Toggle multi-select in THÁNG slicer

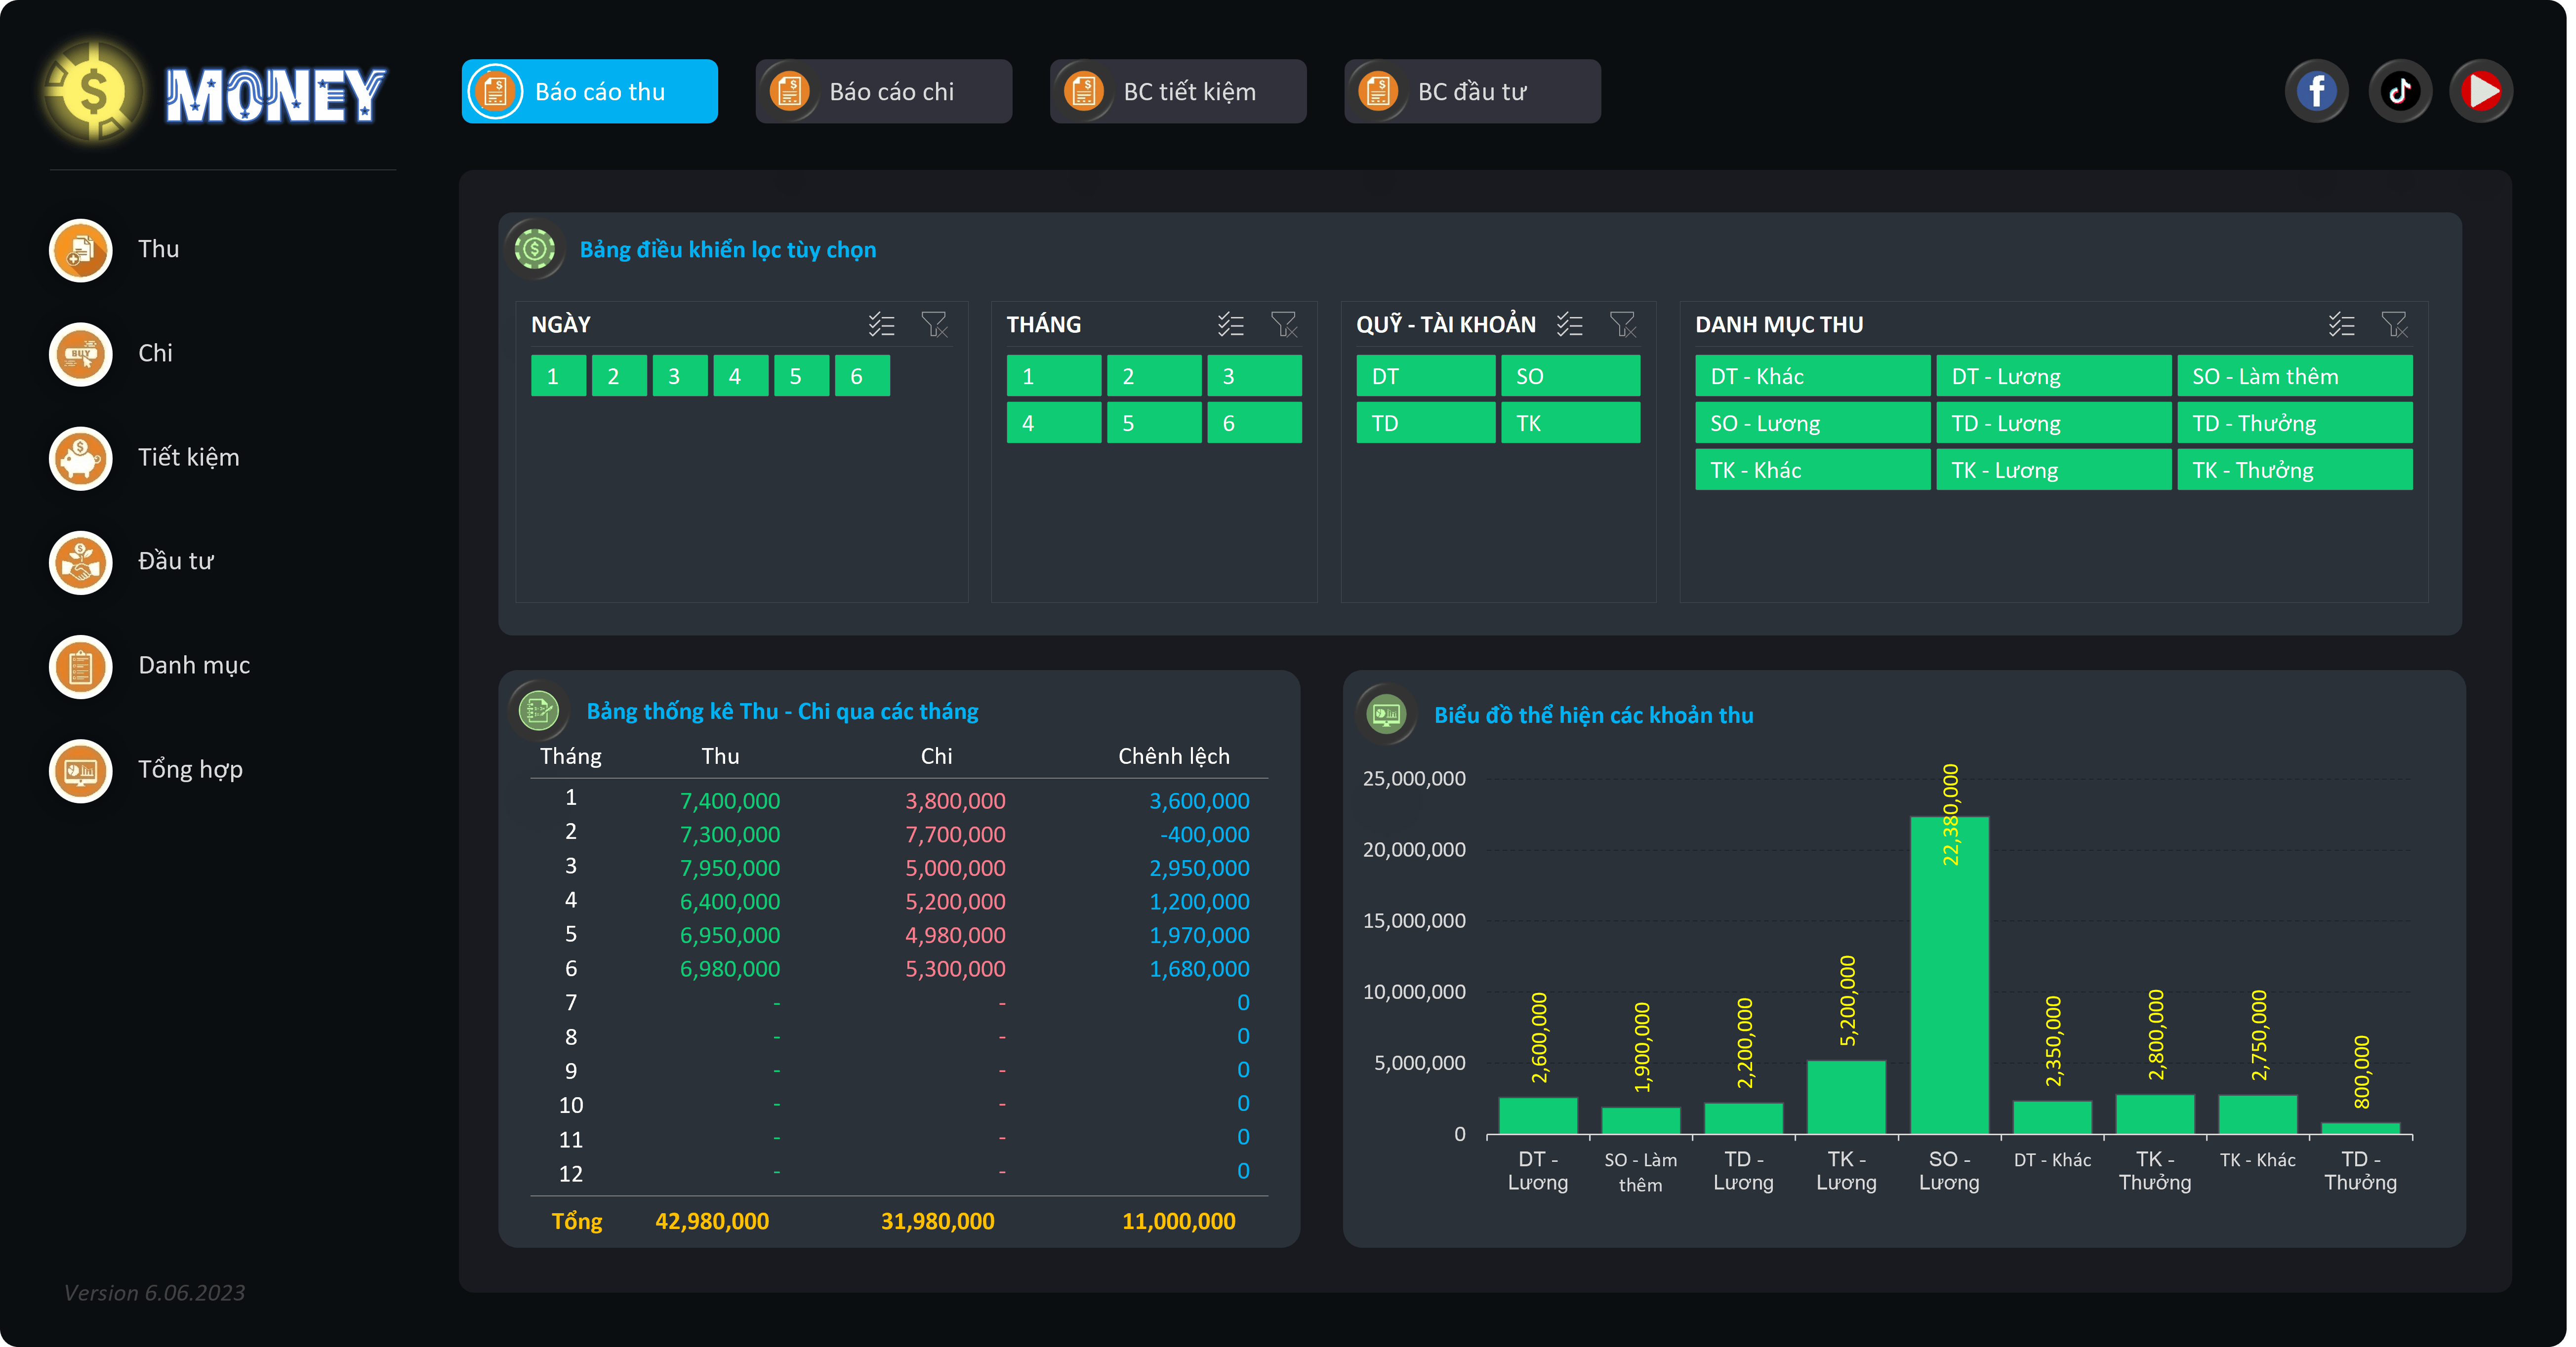[x=1230, y=325]
